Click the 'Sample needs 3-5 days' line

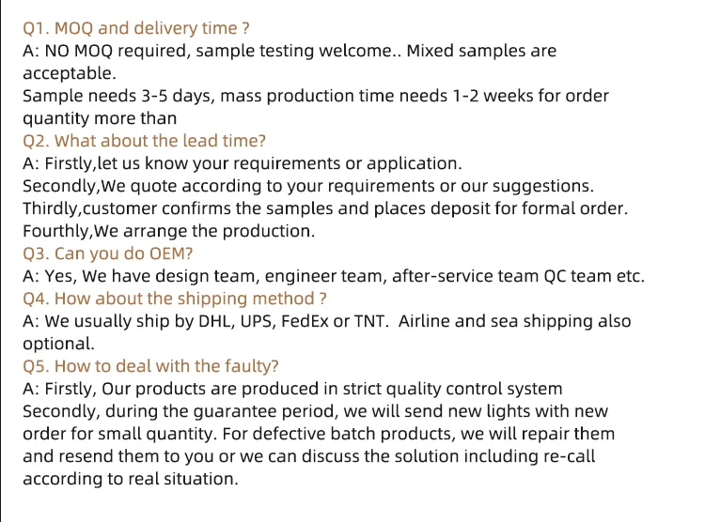tap(316, 96)
